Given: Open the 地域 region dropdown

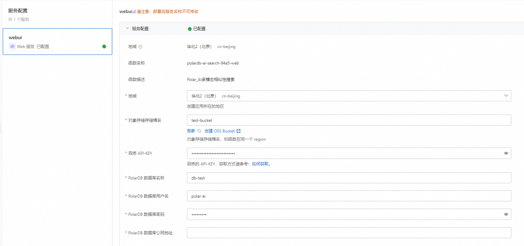Looking at the screenshot, I should pyautogui.click(x=349, y=96).
